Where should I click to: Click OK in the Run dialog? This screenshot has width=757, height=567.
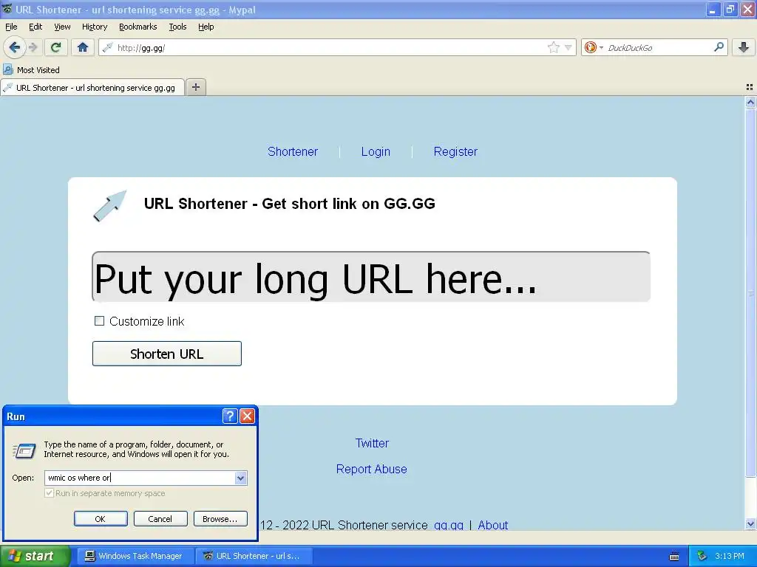tap(101, 519)
